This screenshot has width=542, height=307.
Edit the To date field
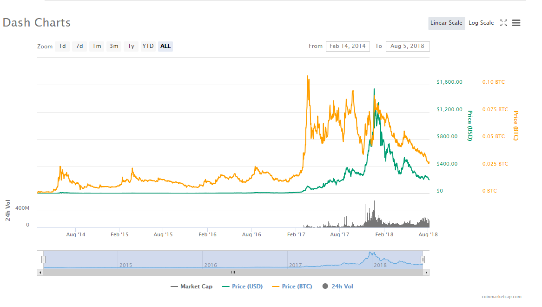point(408,47)
